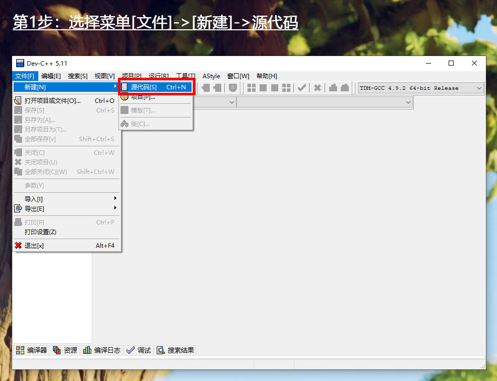Click 另存项目为(T)... menu entry

point(66,129)
